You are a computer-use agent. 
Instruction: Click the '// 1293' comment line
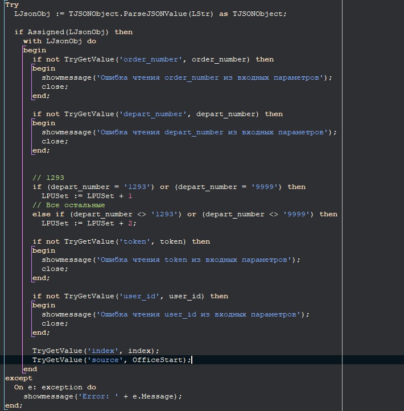pyautogui.click(x=48, y=178)
